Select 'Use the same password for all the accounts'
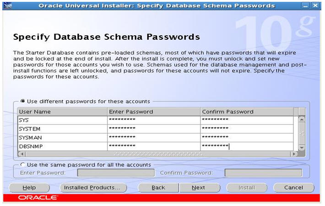 (23, 164)
